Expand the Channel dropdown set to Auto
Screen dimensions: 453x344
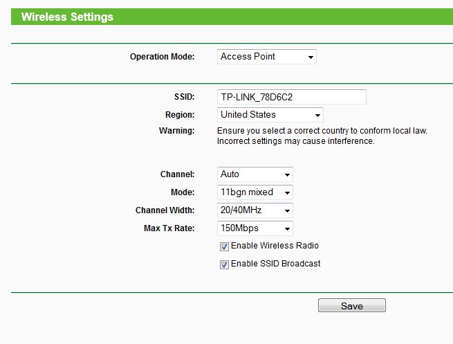pyautogui.click(x=255, y=174)
